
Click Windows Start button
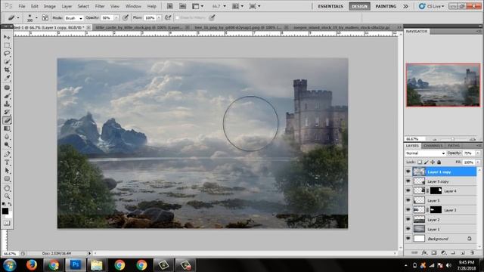click(10, 265)
